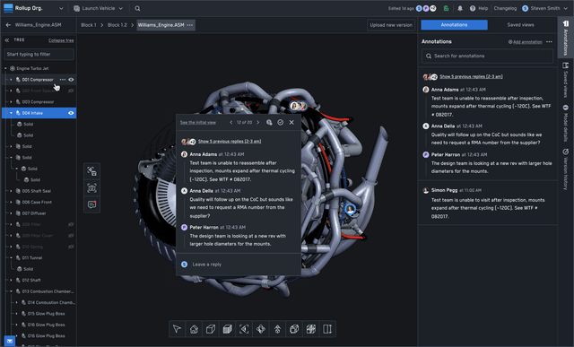574x347 pixels.
Task: Click Upload new version button
Action: [391, 25]
